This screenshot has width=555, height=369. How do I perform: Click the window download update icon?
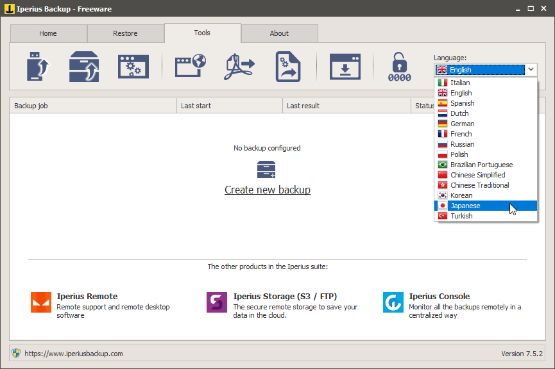pos(345,67)
